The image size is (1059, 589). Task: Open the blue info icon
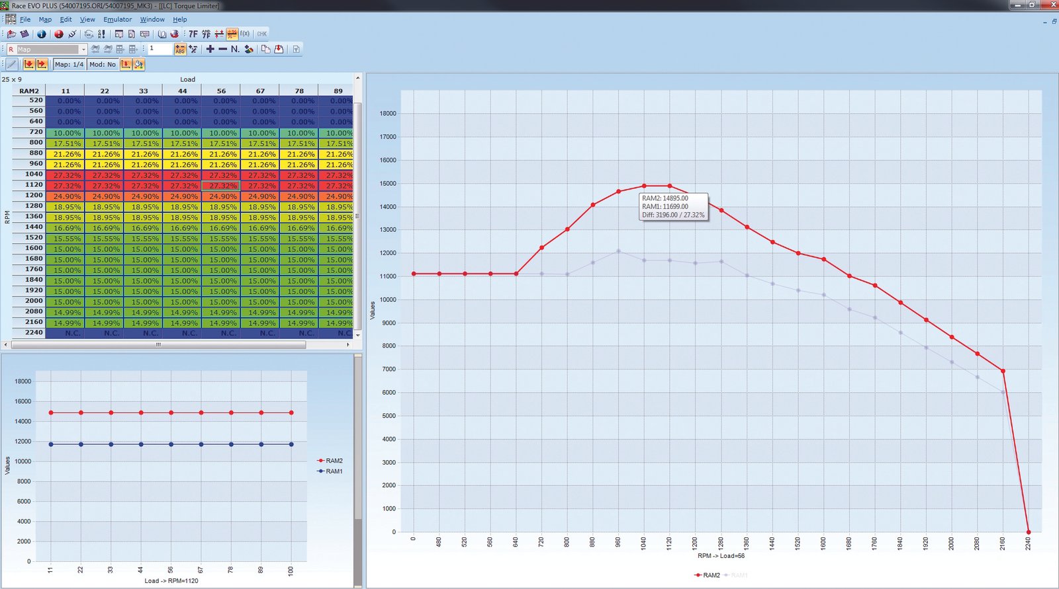42,34
